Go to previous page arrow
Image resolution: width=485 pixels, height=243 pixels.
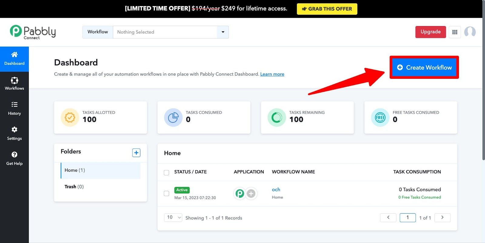pyautogui.click(x=388, y=218)
